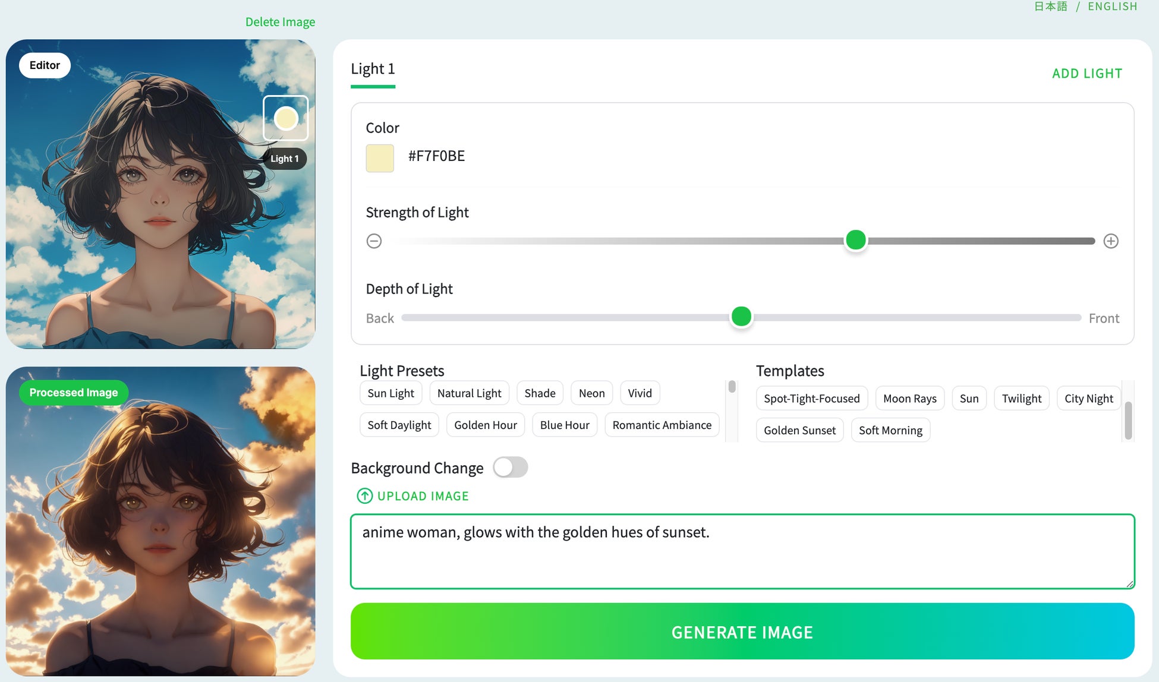Click the ADD LIGHT button
This screenshot has width=1159, height=682.
(1086, 74)
